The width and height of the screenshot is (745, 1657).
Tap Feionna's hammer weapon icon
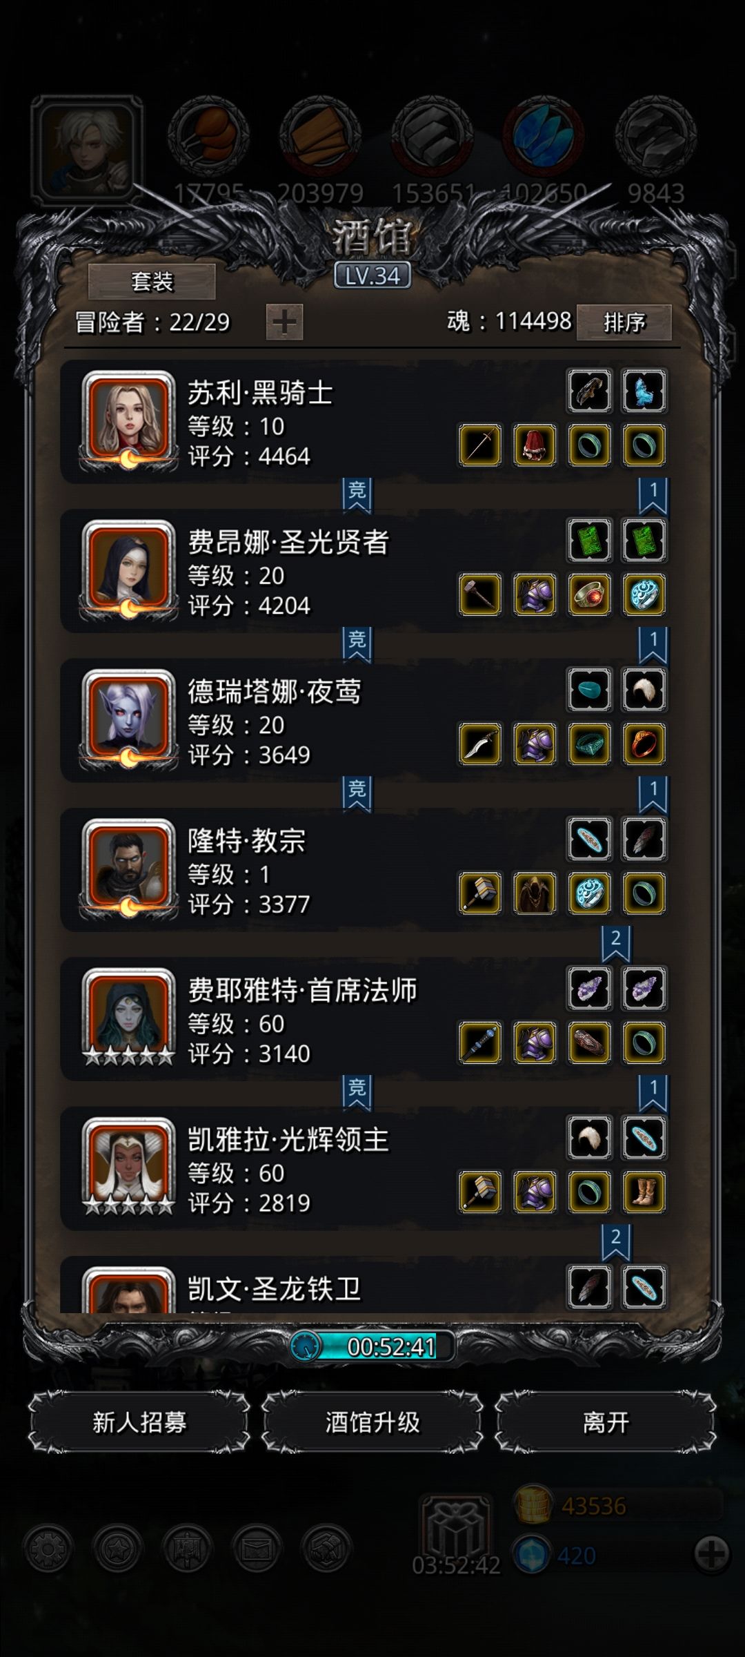480,594
